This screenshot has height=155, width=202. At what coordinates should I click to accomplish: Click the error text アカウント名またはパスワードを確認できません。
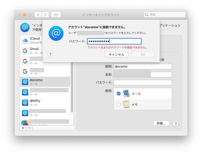pyautogui.click(x=117, y=48)
